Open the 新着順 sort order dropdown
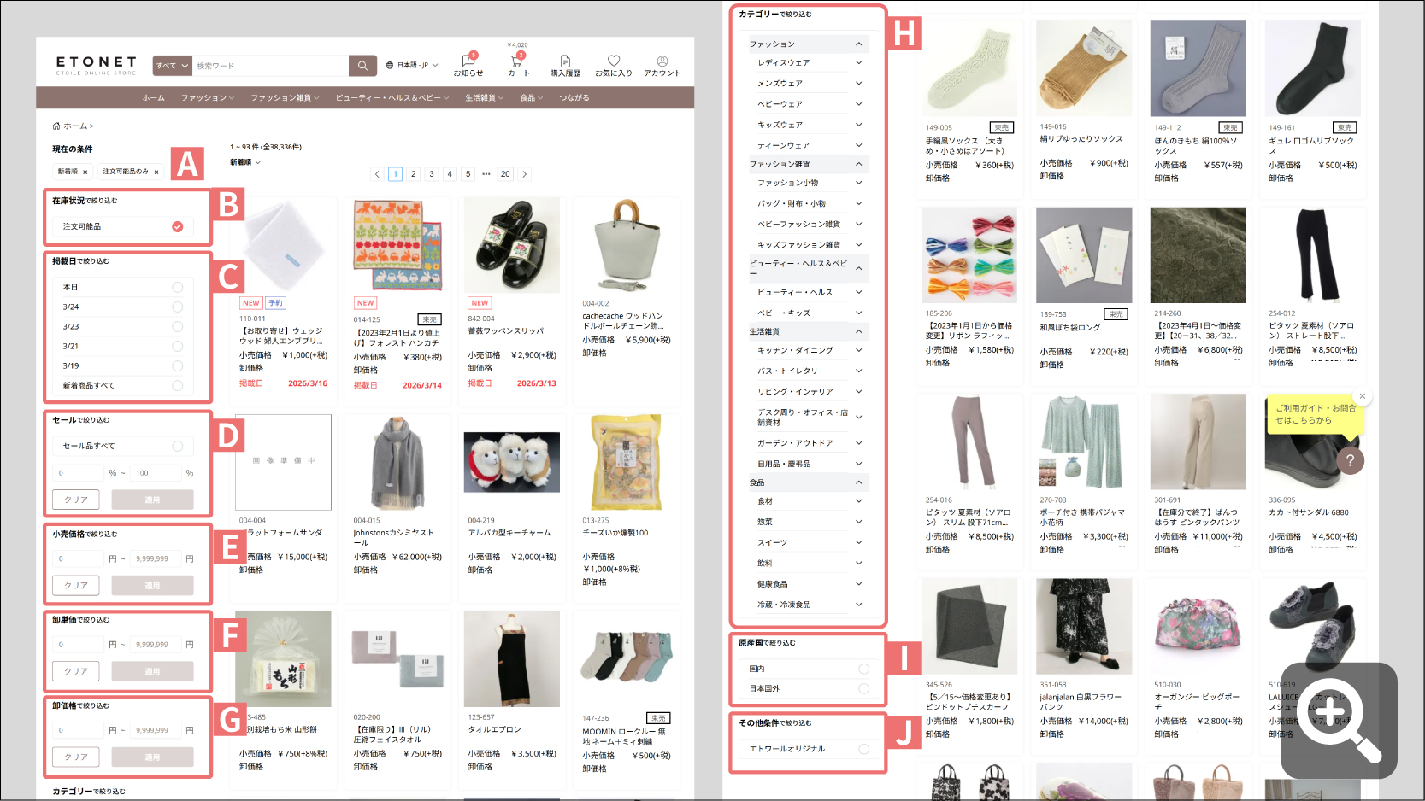 (245, 162)
